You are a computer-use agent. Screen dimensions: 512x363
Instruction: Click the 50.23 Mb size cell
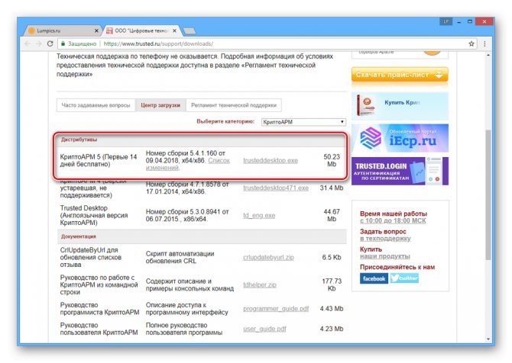click(332, 160)
